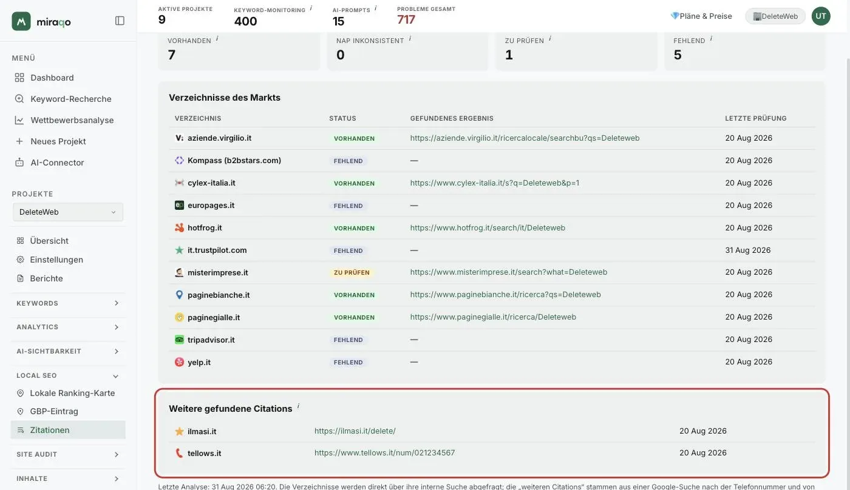Viewport: 850px width, 490px height.
Task: Show info icon beside Fehlend
Action: (x=711, y=39)
